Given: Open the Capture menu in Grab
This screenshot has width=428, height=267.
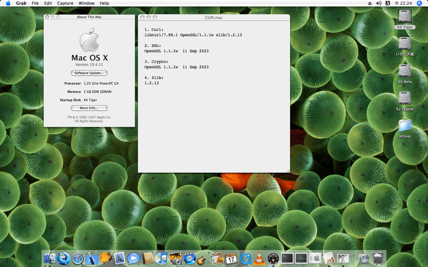Looking at the screenshot, I should tap(65, 3).
